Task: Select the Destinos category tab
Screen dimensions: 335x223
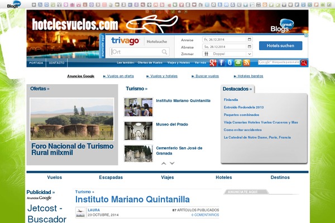Action: coord(280,177)
